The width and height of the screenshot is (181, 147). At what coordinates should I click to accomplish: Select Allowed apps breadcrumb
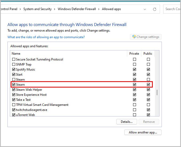point(111,9)
